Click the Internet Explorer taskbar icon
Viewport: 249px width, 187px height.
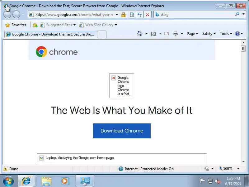pyautogui.click(x=26, y=181)
